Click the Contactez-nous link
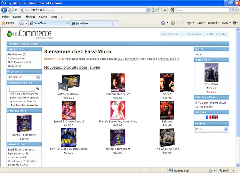 click(18, 165)
